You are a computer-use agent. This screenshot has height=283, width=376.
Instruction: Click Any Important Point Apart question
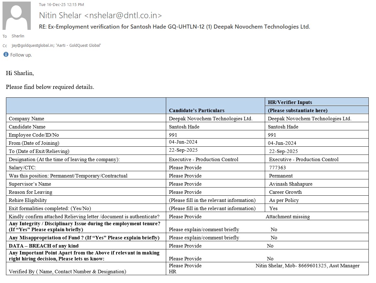pyautogui.click(x=84, y=256)
